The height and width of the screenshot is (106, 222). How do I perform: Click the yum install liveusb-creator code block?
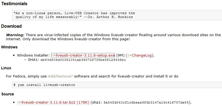coord(117,85)
